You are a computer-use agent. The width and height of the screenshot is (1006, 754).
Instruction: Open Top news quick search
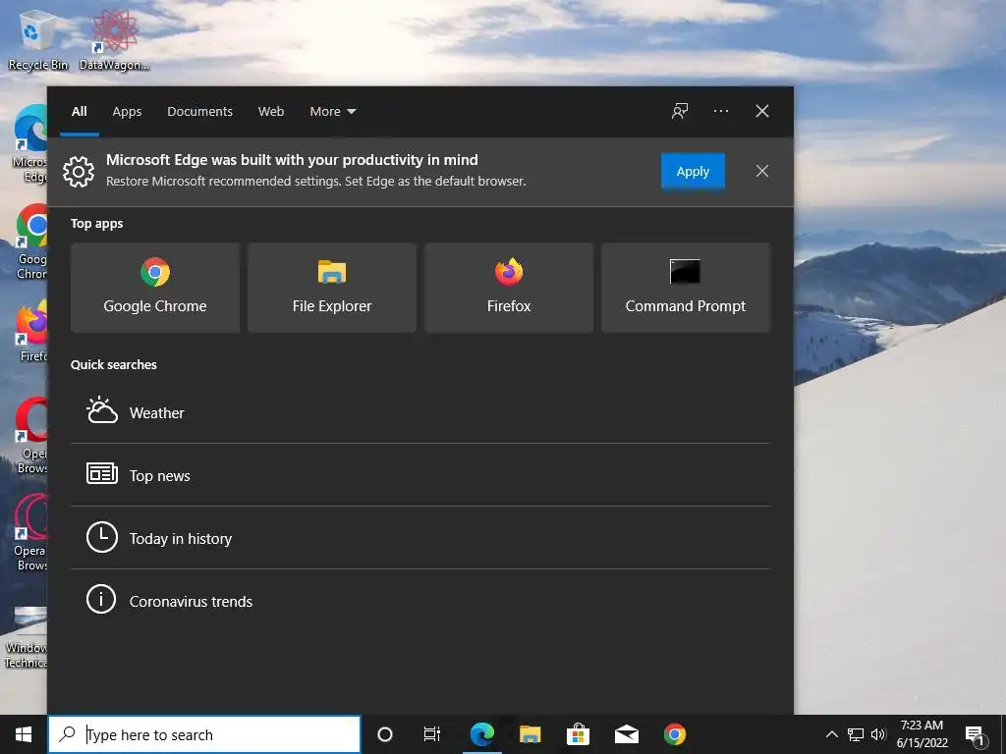[x=420, y=475]
